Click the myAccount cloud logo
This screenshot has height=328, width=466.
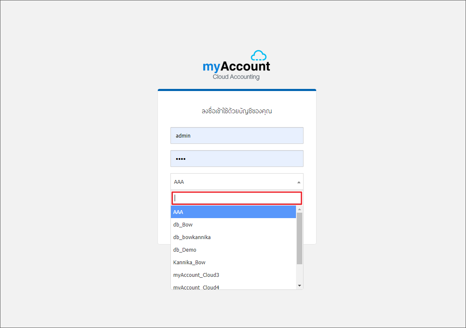236,65
